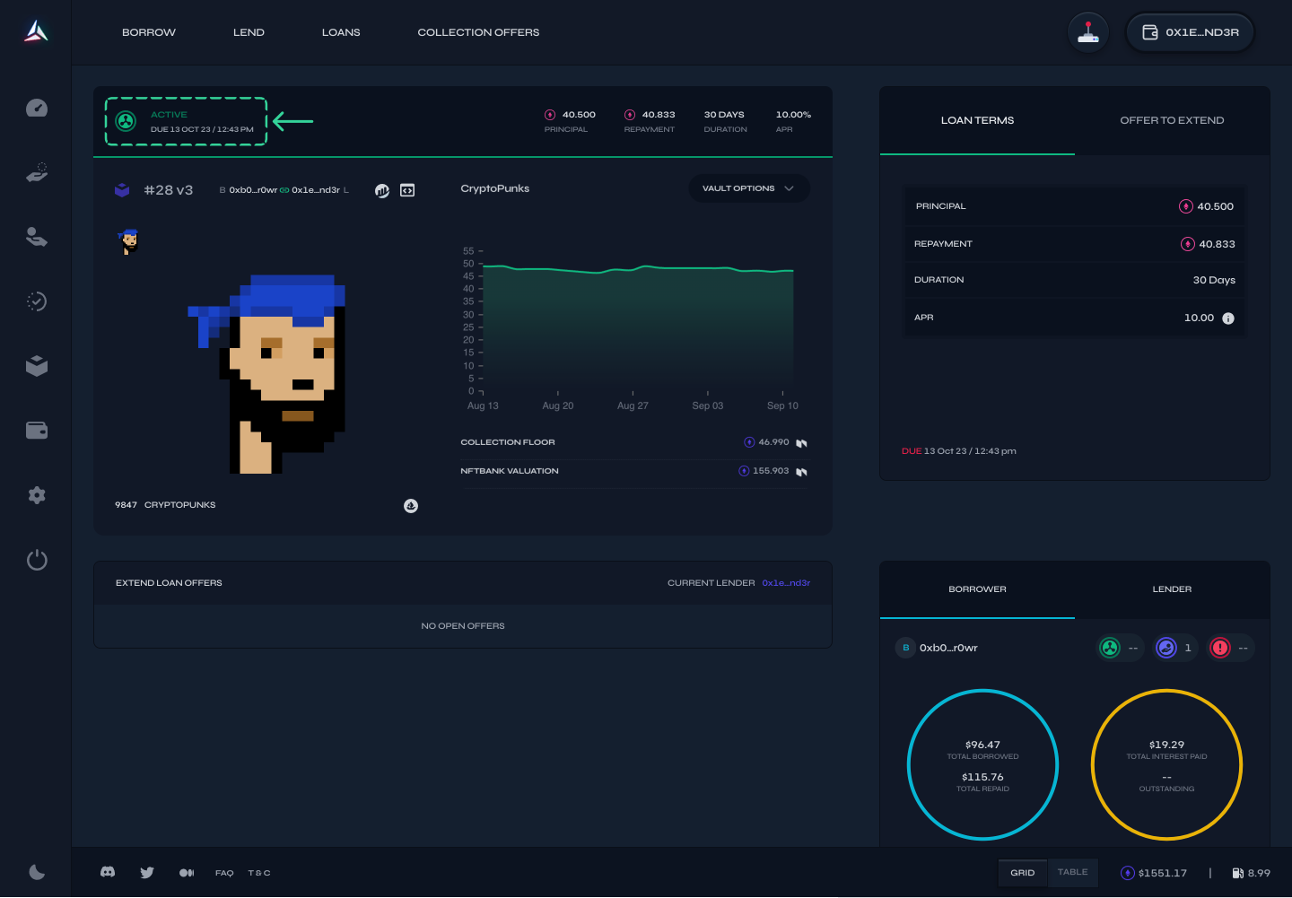Switch to LENDER tab

pos(1172,589)
